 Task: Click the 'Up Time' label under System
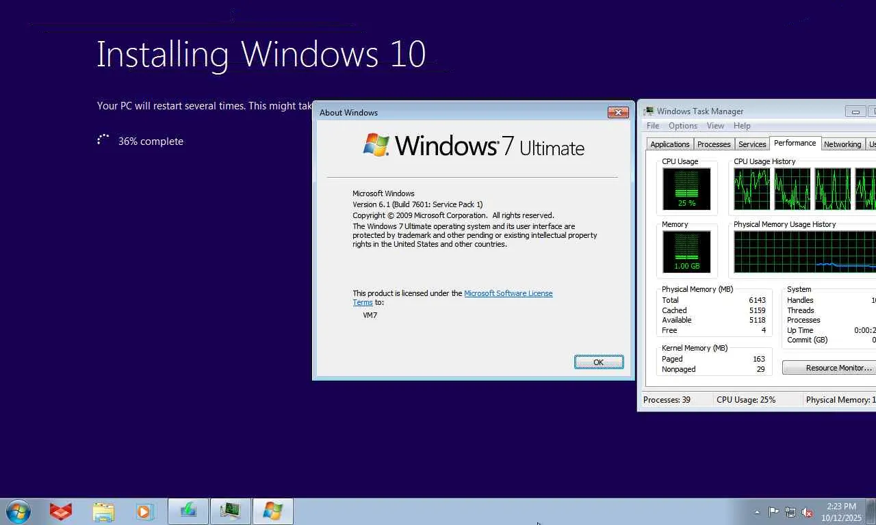pyautogui.click(x=801, y=330)
